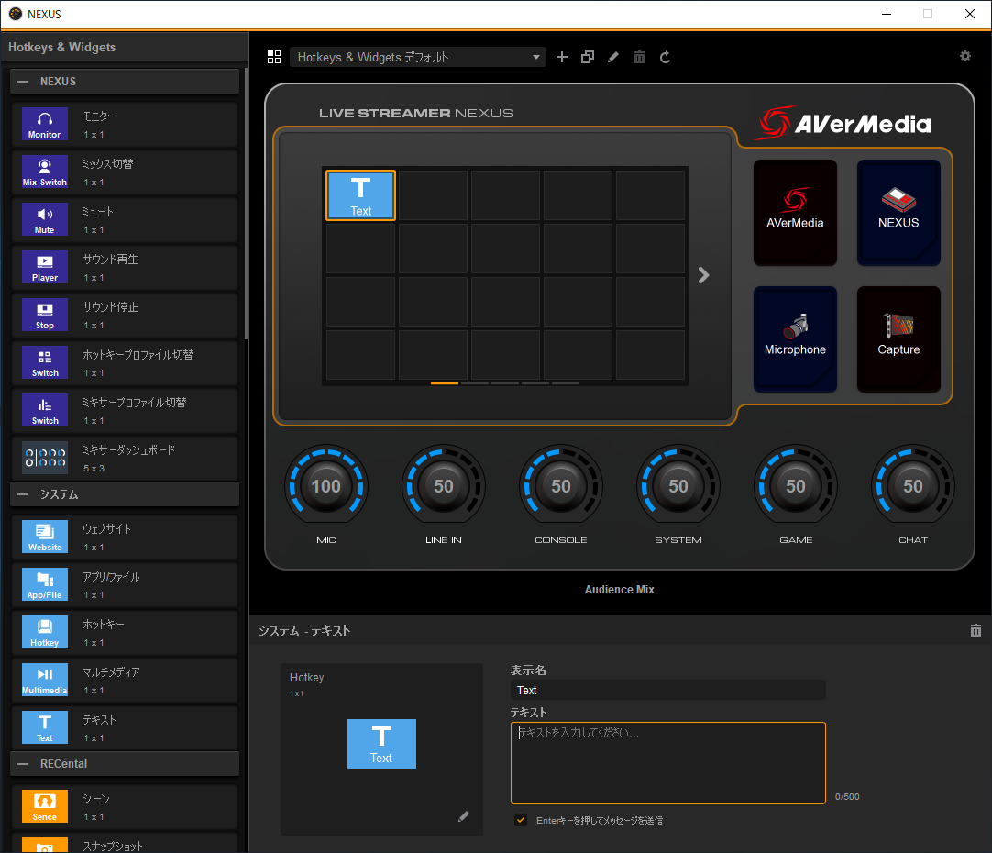This screenshot has height=853, width=992.
Task: Select the sound Player widget icon
Action: point(44,267)
